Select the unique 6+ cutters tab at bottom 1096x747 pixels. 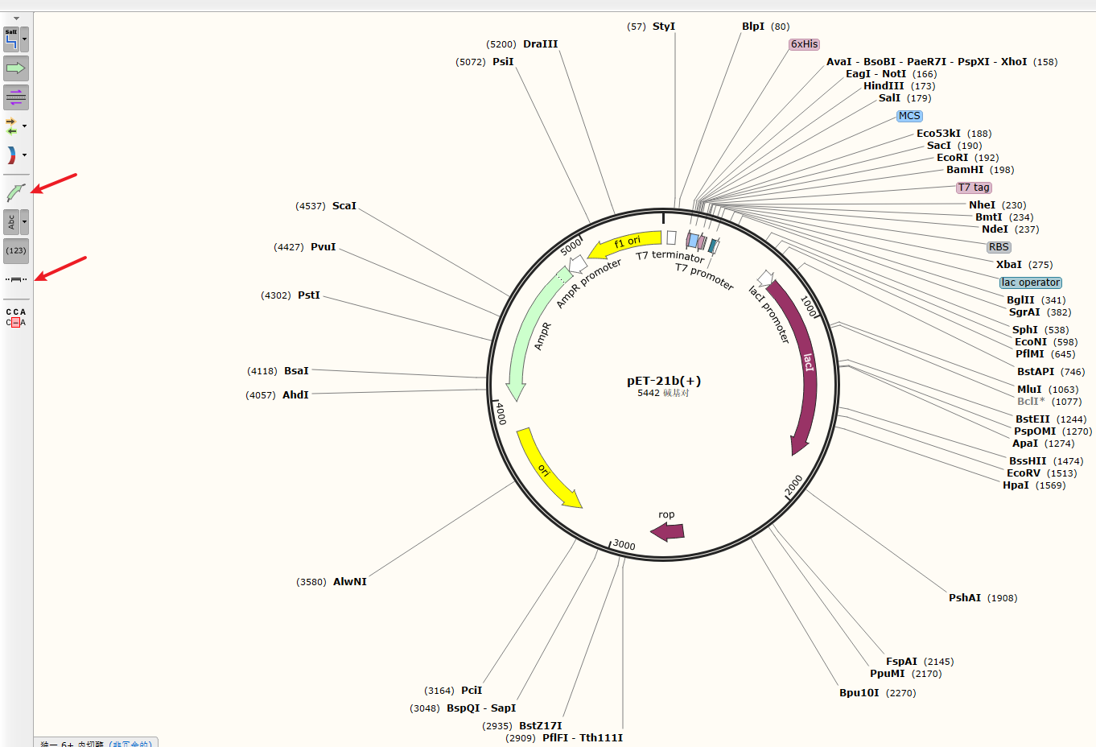(96, 743)
